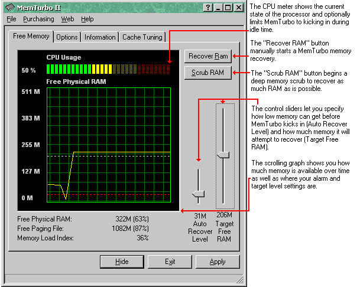Click the Auto Recover Level slider thumb
Viewport: 357px width, 287px height.
199,194
